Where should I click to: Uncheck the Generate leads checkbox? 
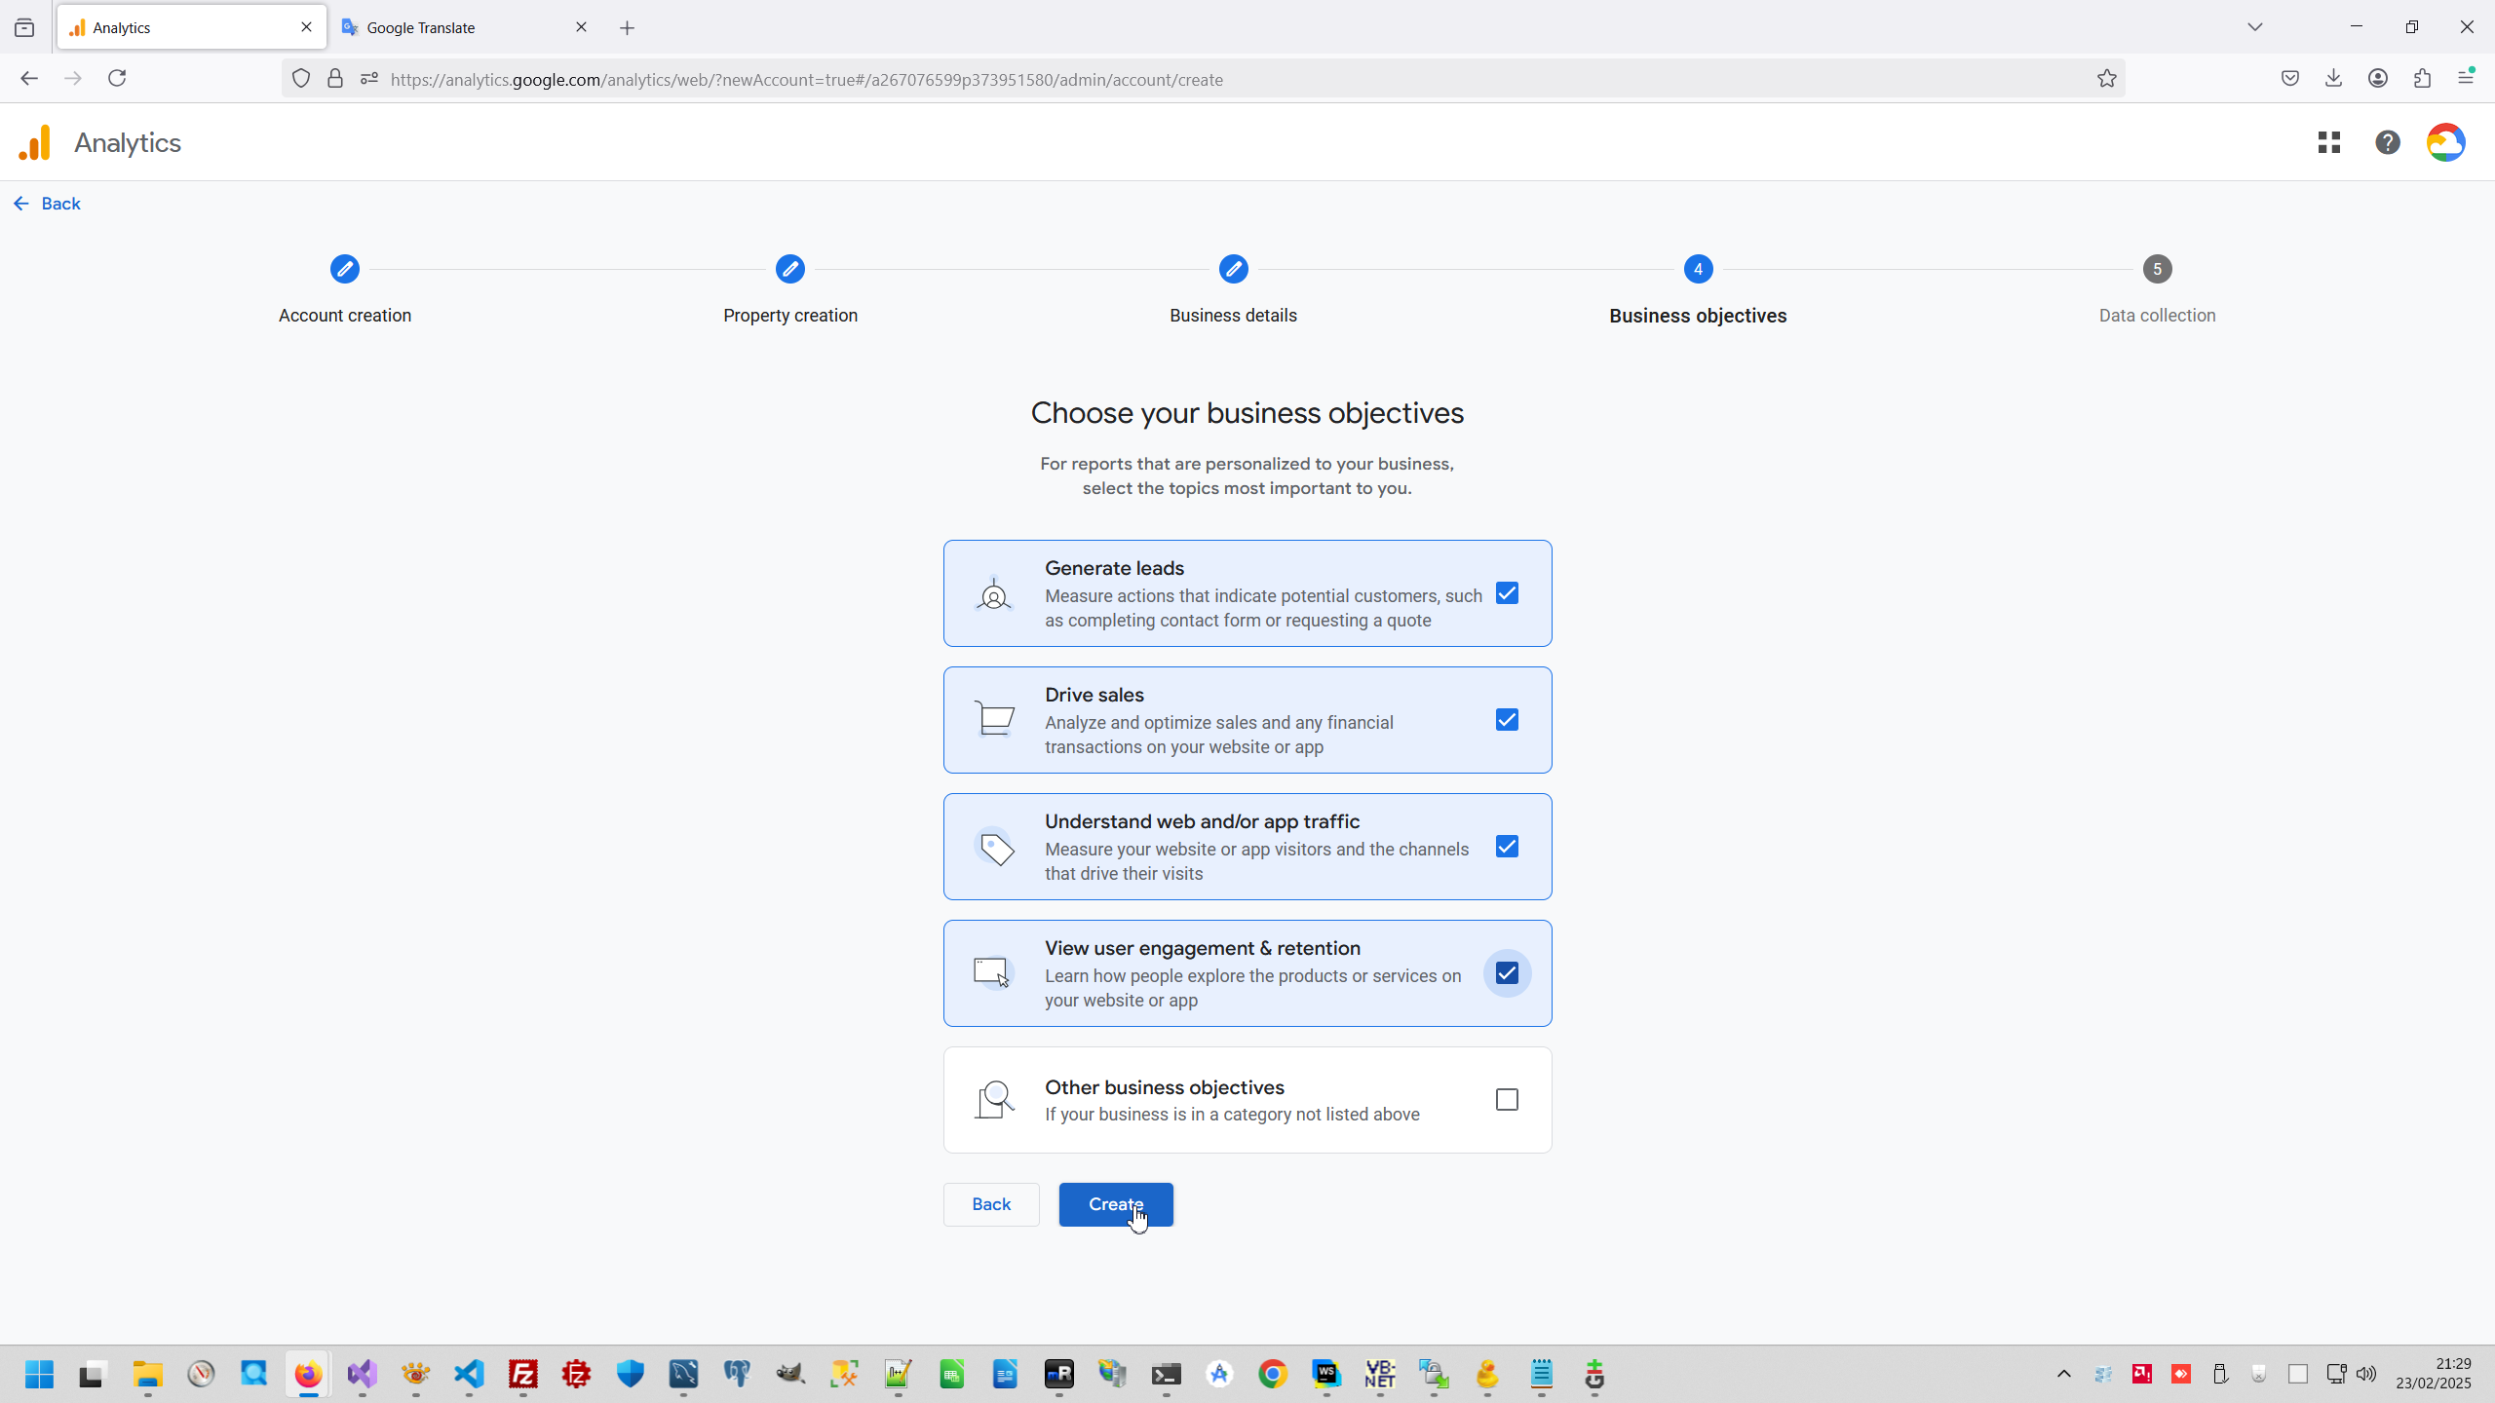point(1507,593)
